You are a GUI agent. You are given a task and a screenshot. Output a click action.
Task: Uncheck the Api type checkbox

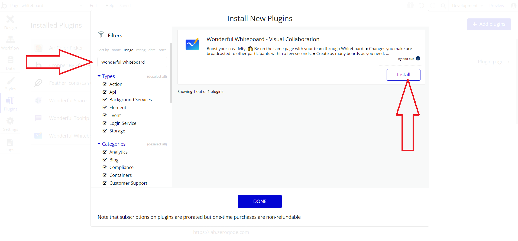[x=105, y=92]
